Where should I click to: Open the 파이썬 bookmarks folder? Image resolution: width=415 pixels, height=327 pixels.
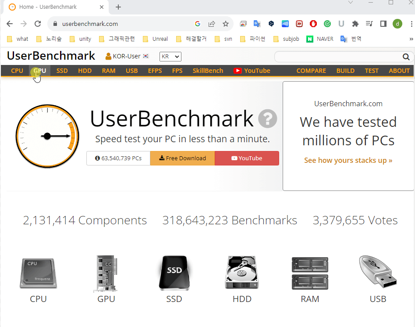252,39
